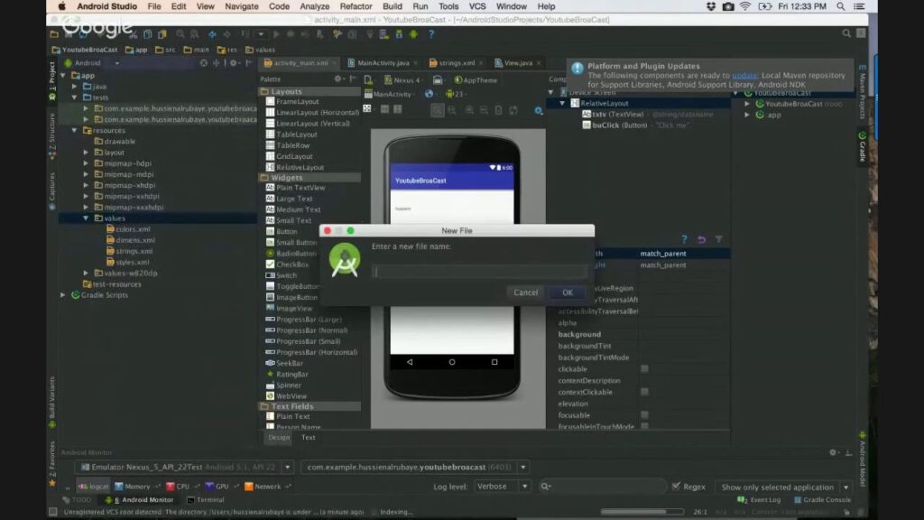Open the Refactor menu
The height and width of the screenshot is (520, 924).
pos(356,6)
